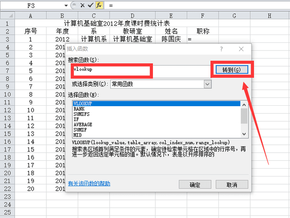Screen dimensions: 290x218
Task: Click the question mark help icon in dialog
Action: coord(221,48)
